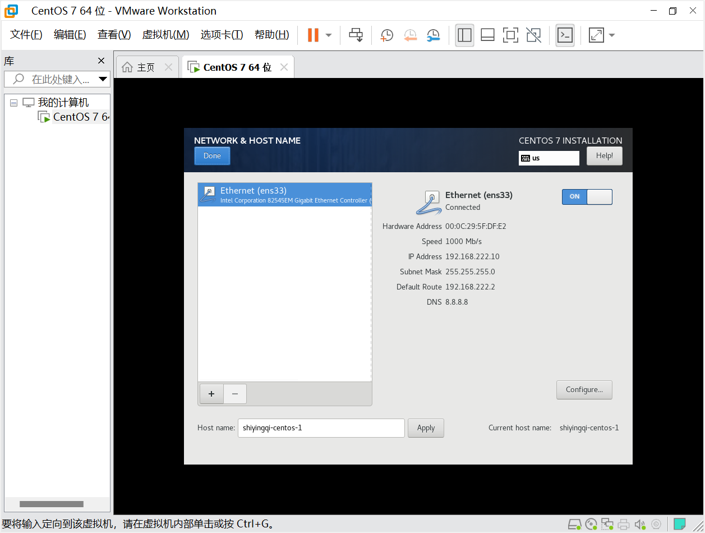The height and width of the screenshot is (533, 705).
Task: Click the Host name input field
Action: (x=321, y=428)
